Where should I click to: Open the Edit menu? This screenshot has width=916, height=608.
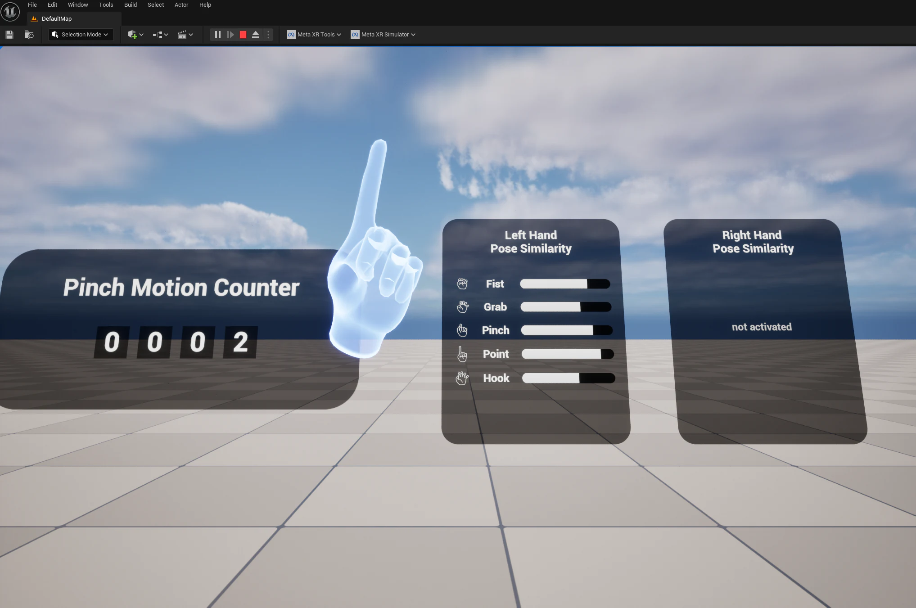(x=53, y=5)
